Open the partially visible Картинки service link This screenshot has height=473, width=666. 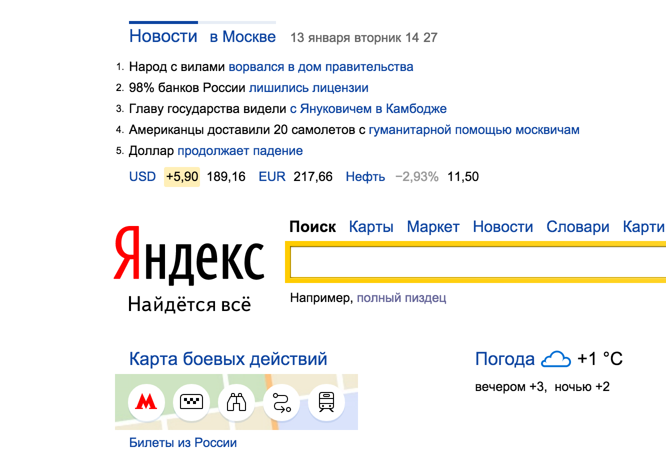click(x=644, y=226)
